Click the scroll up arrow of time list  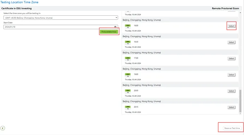pyautogui.click(x=240, y=13)
